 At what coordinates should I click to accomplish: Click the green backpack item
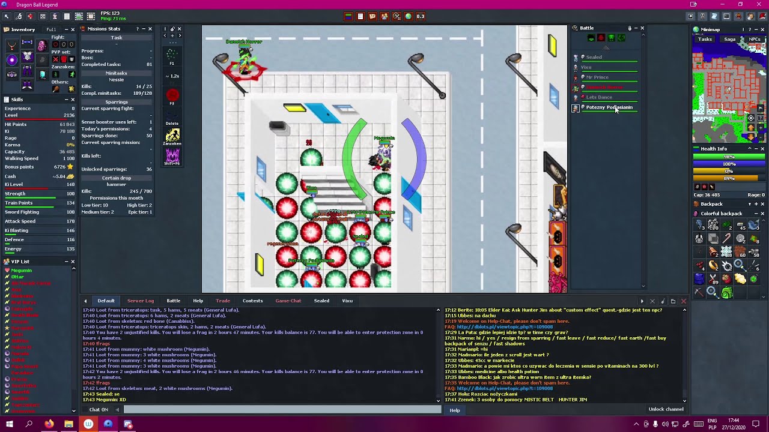[x=727, y=293]
